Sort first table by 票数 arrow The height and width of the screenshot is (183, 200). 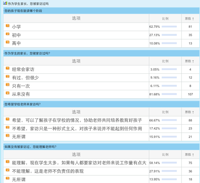(193, 19)
